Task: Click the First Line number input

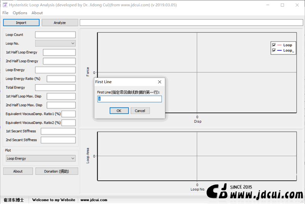Action: click(130, 99)
